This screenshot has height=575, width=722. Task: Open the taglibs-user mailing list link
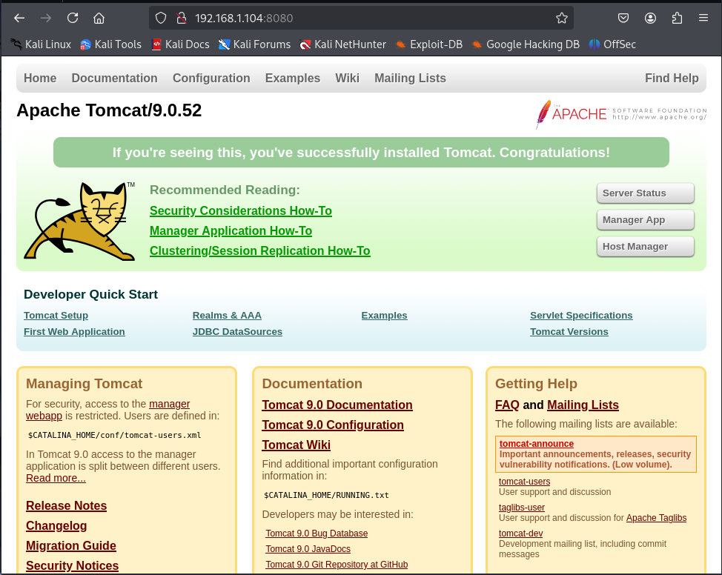coord(522,508)
